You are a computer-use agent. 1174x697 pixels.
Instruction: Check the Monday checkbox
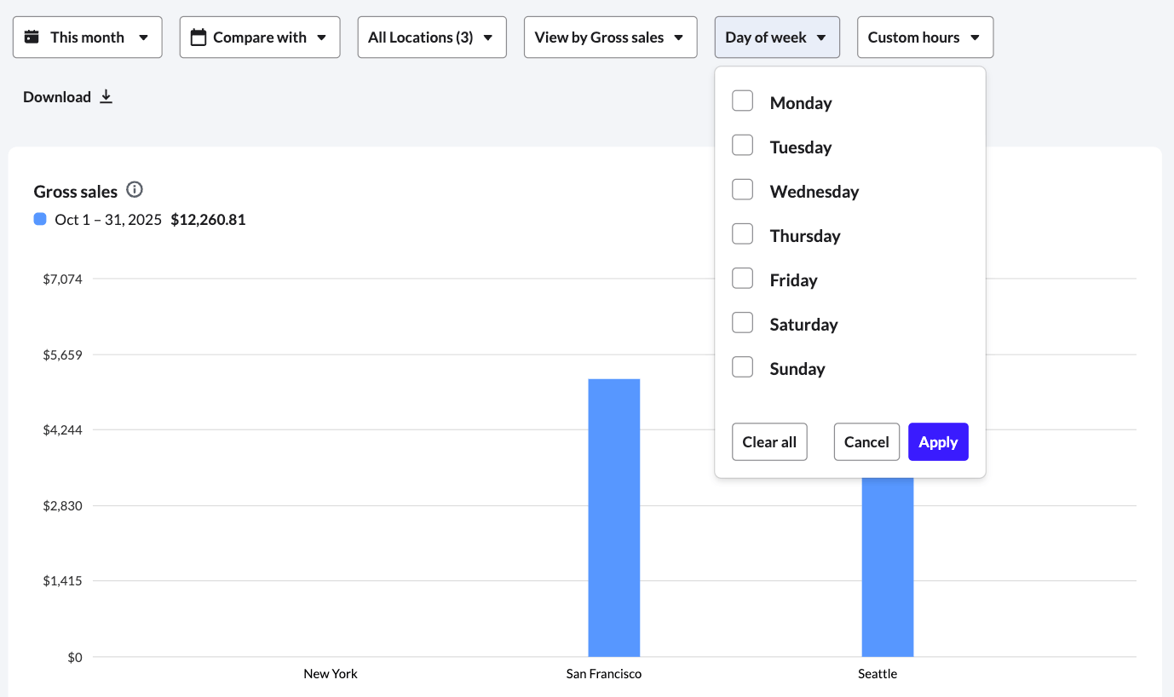click(742, 101)
